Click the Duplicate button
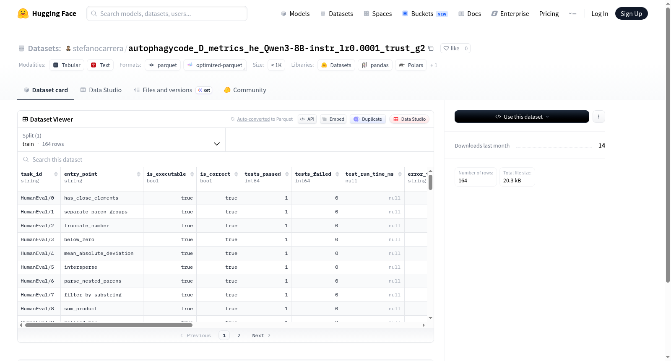671x361 pixels. pyautogui.click(x=368, y=119)
